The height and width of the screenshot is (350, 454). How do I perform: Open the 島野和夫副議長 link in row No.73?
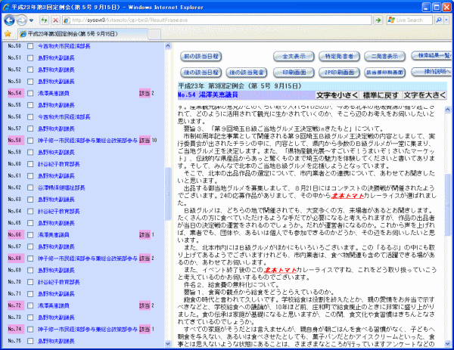[56, 317]
